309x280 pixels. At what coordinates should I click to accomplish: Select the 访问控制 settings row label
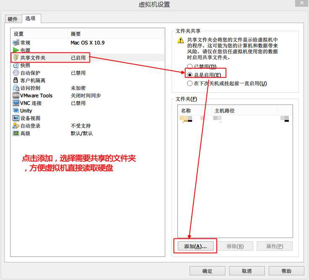[30, 88]
